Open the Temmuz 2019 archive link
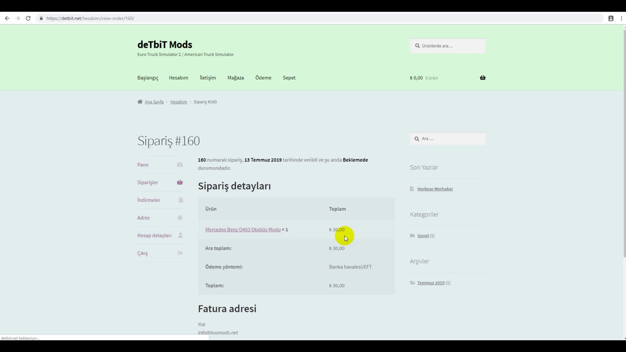 [431, 283]
